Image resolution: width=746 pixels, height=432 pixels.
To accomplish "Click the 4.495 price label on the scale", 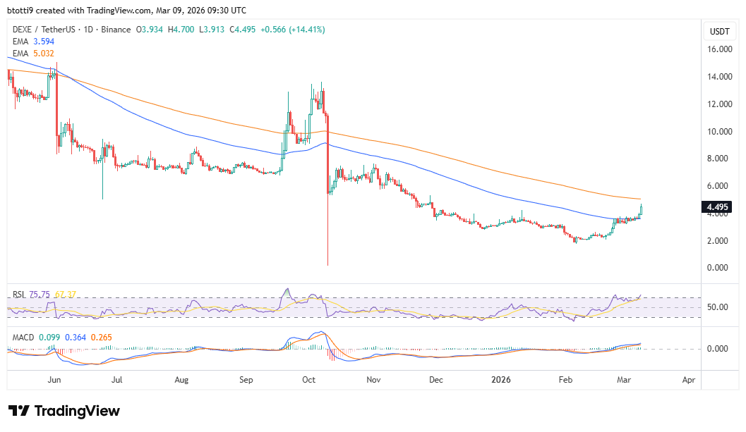I will coord(717,207).
